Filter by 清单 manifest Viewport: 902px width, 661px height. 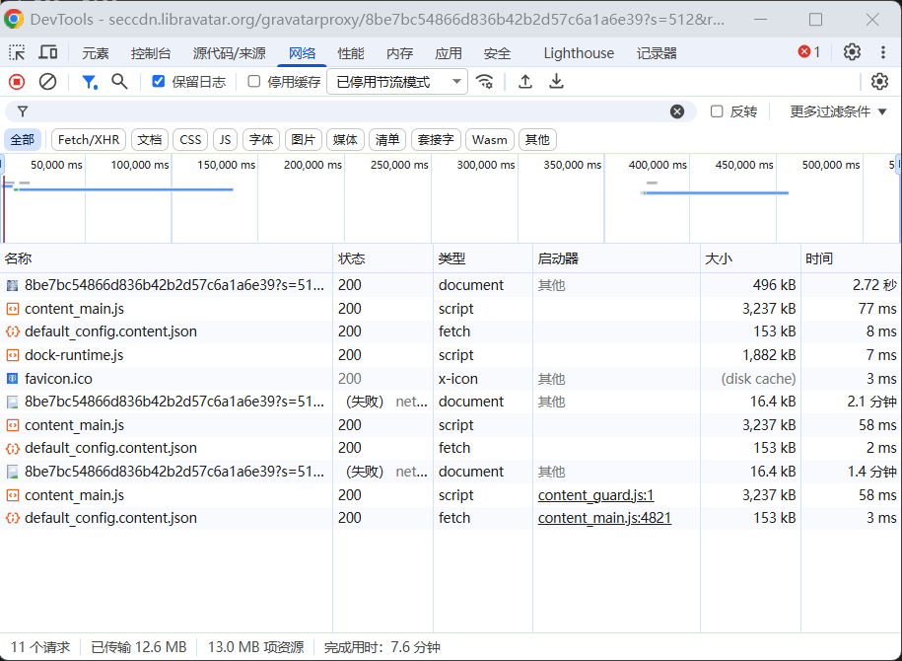387,140
